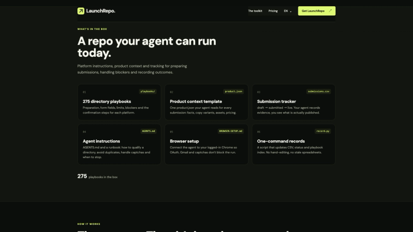
Task: Open the 275 directory playbooks card
Action: pos(119,102)
